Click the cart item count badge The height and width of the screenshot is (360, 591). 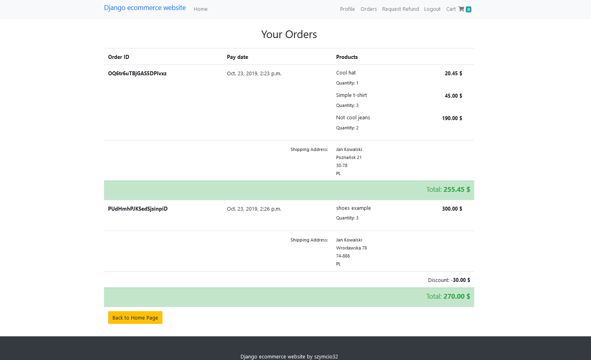point(469,9)
